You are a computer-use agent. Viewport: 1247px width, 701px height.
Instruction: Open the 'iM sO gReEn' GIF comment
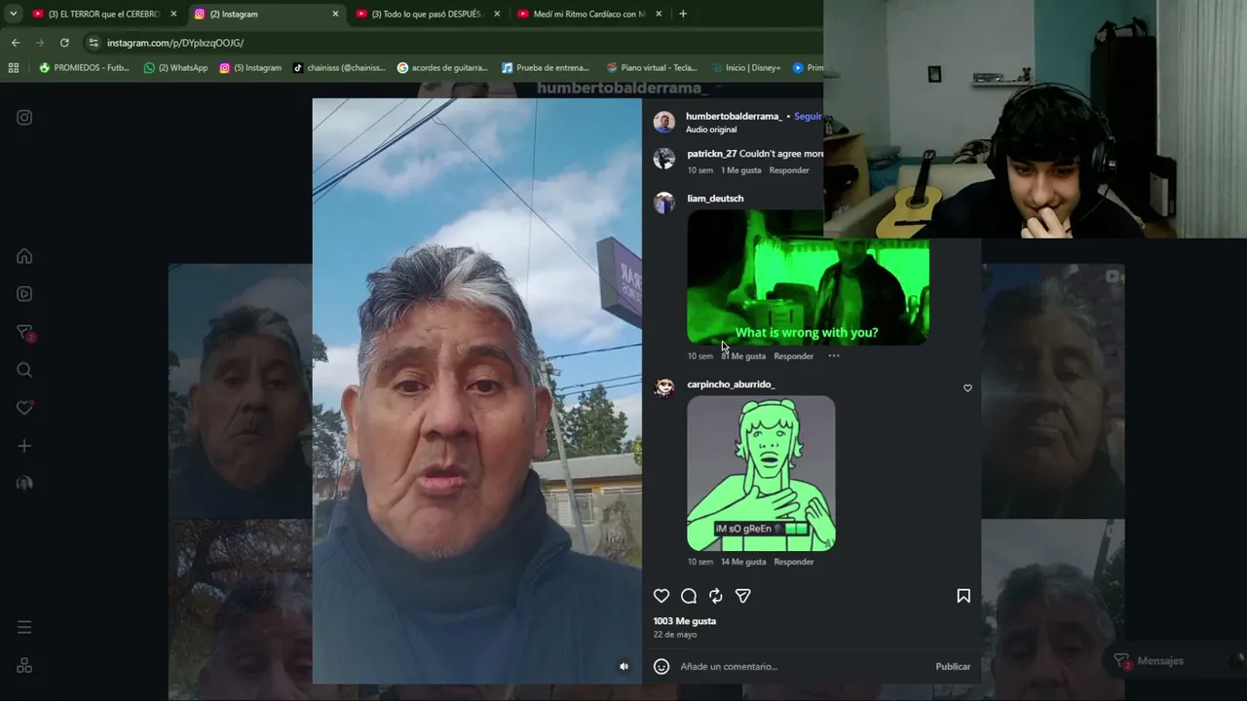(x=761, y=473)
